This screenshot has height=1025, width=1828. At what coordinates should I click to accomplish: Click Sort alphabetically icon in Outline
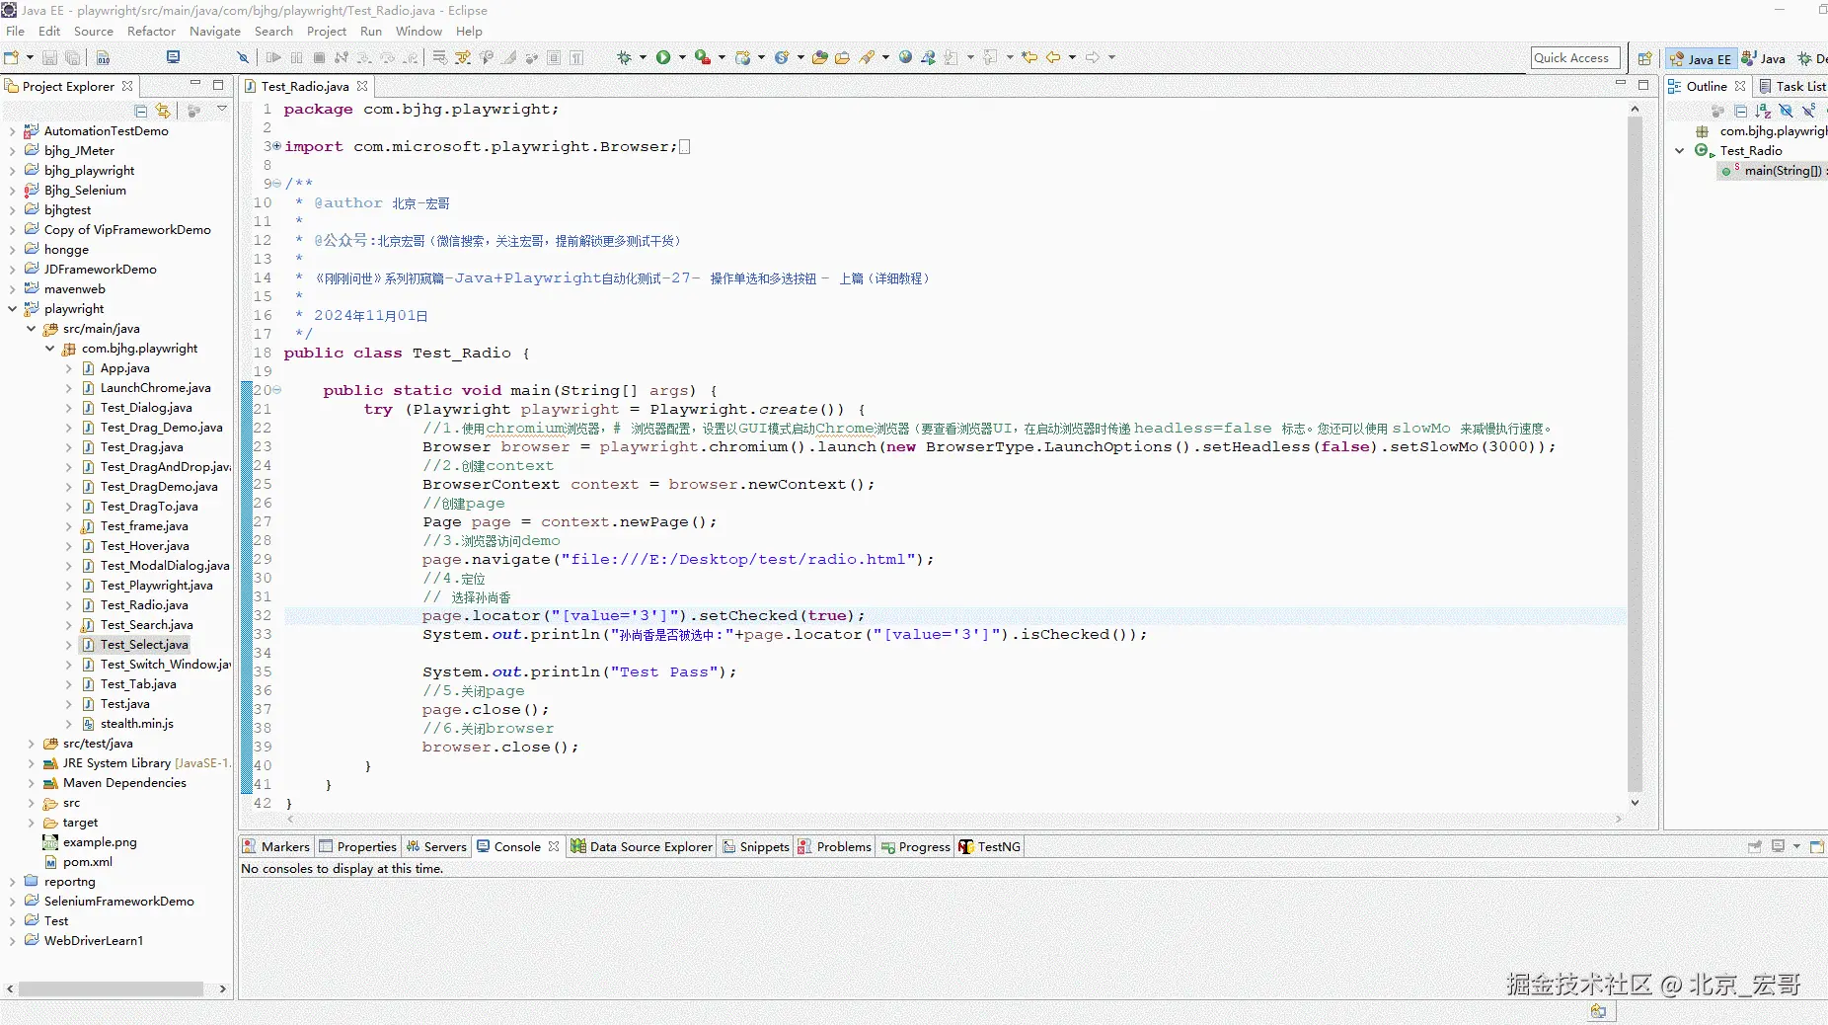[1763, 111]
